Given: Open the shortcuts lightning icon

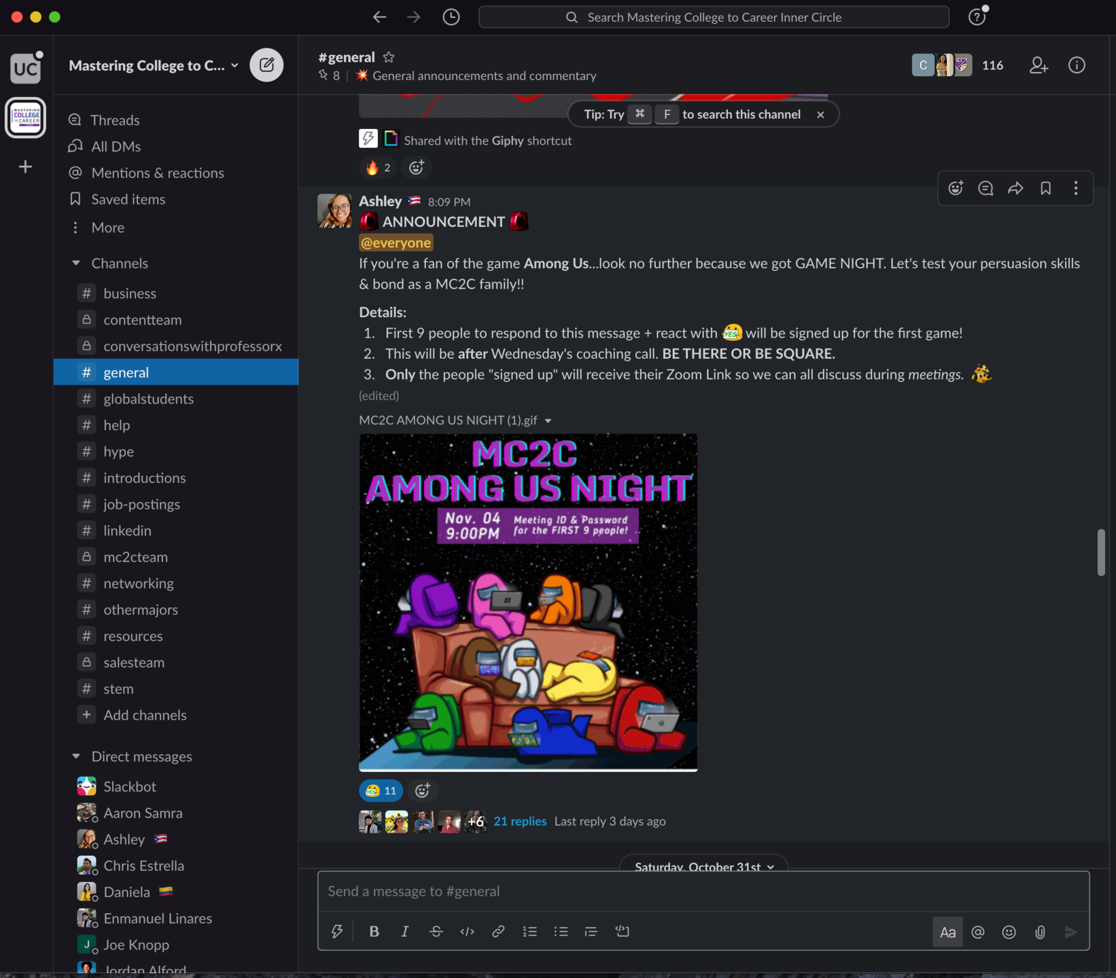Looking at the screenshot, I should tap(337, 932).
